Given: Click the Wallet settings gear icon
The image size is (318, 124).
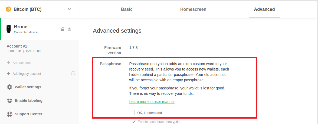Looking at the screenshot, I should tap(9, 87).
